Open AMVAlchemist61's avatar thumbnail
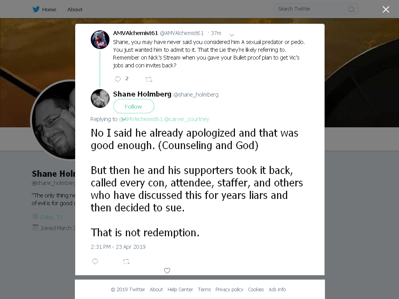 pos(100,39)
